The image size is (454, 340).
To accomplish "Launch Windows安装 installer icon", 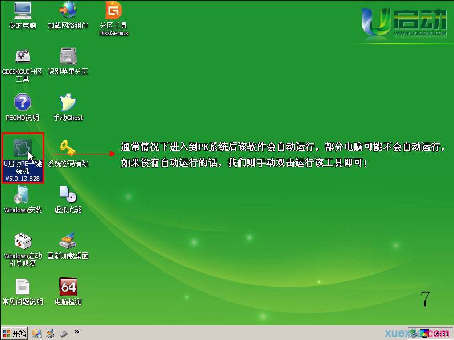I will pyautogui.click(x=22, y=194).
